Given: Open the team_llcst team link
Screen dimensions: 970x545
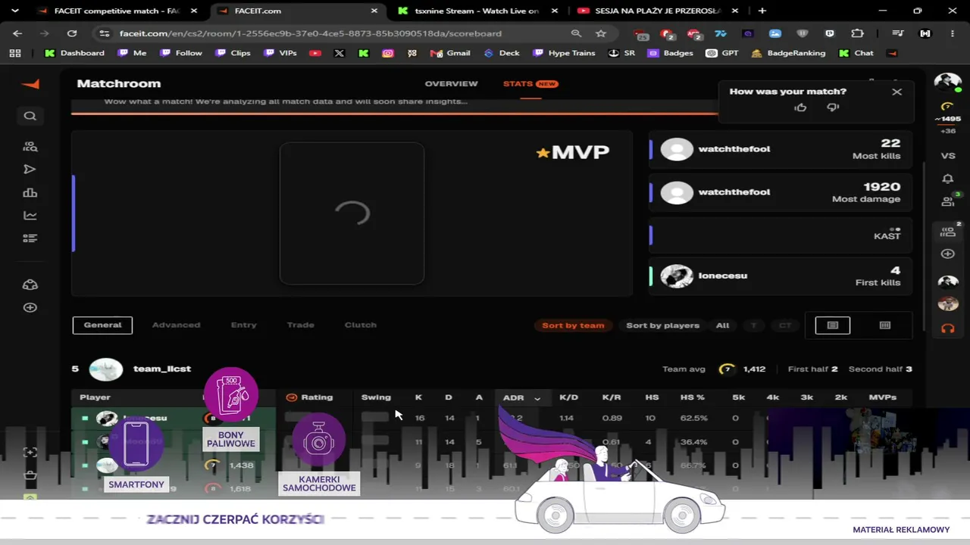Looking at the screenshot, I should point(161,369).
